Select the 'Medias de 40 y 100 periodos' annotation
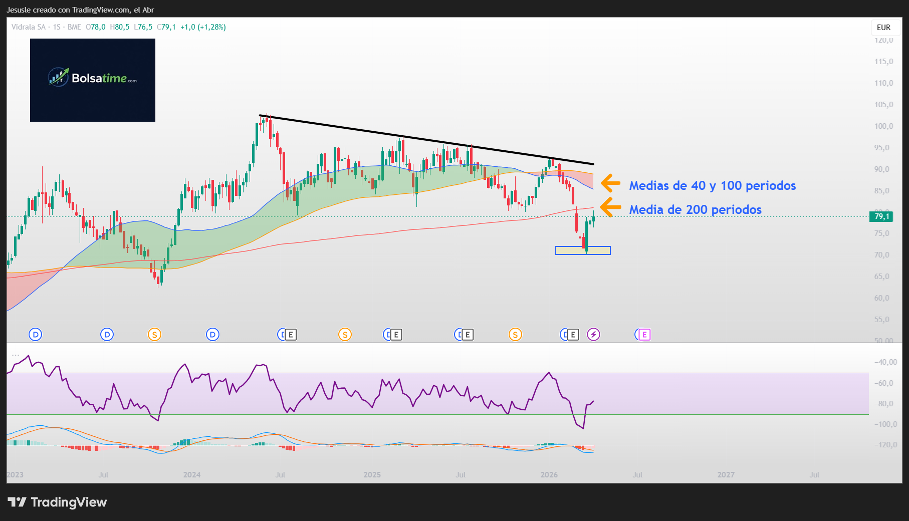 coord(712,185)
